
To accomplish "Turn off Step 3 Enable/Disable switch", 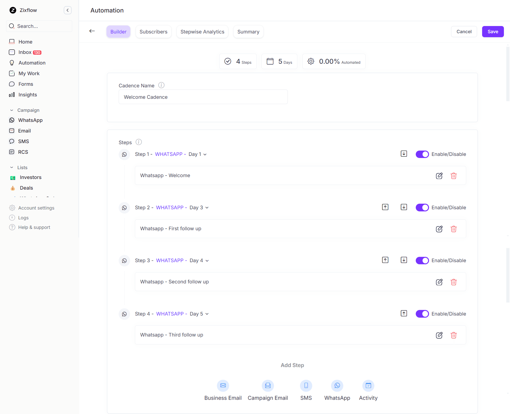I will [422, 260].
